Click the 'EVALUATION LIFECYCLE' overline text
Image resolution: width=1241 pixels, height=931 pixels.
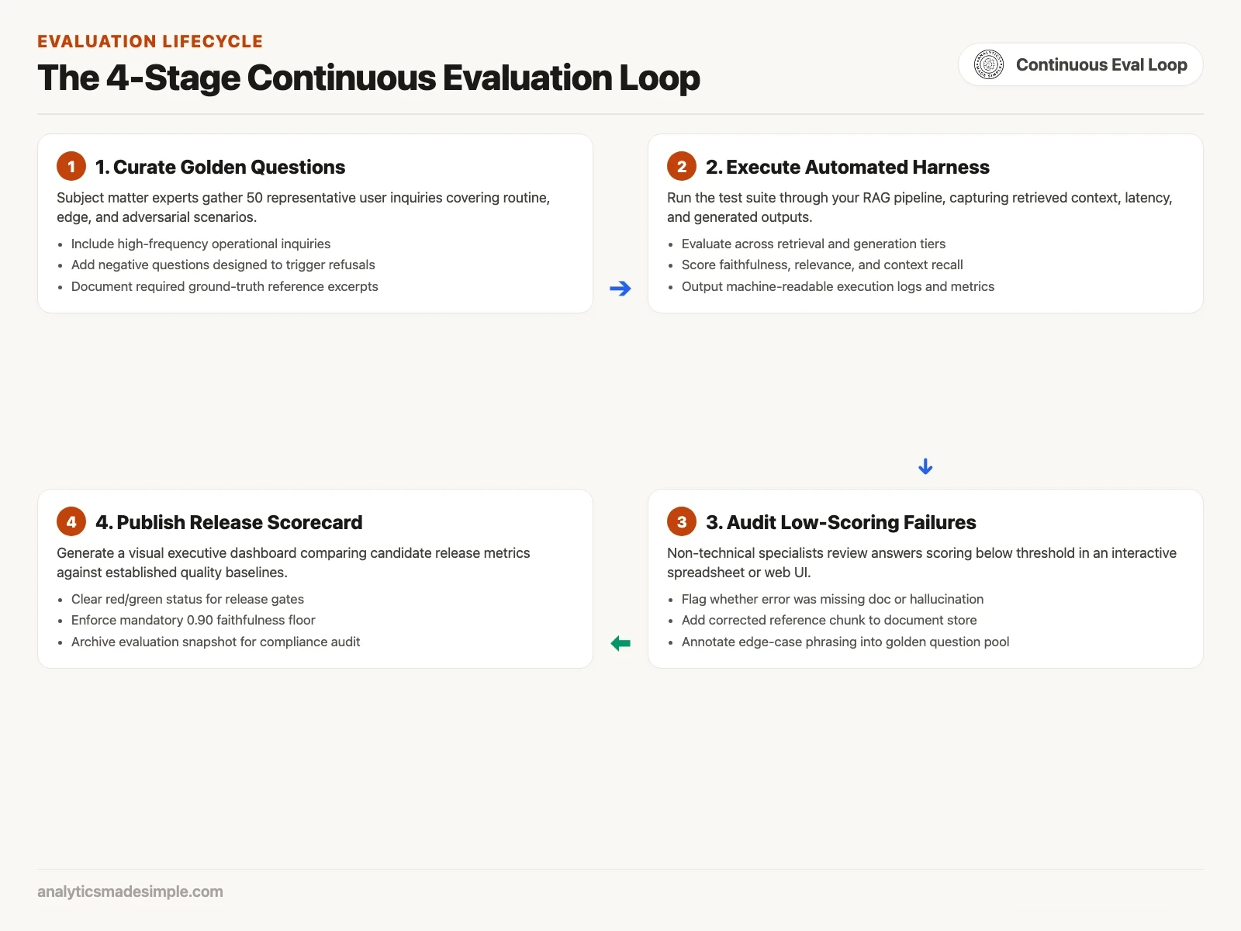[150, 41]
